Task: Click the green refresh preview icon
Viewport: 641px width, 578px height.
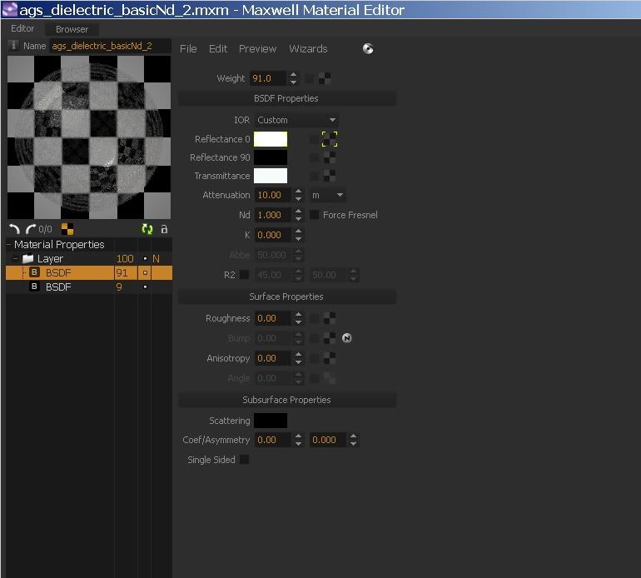Action: coord(147,229)
